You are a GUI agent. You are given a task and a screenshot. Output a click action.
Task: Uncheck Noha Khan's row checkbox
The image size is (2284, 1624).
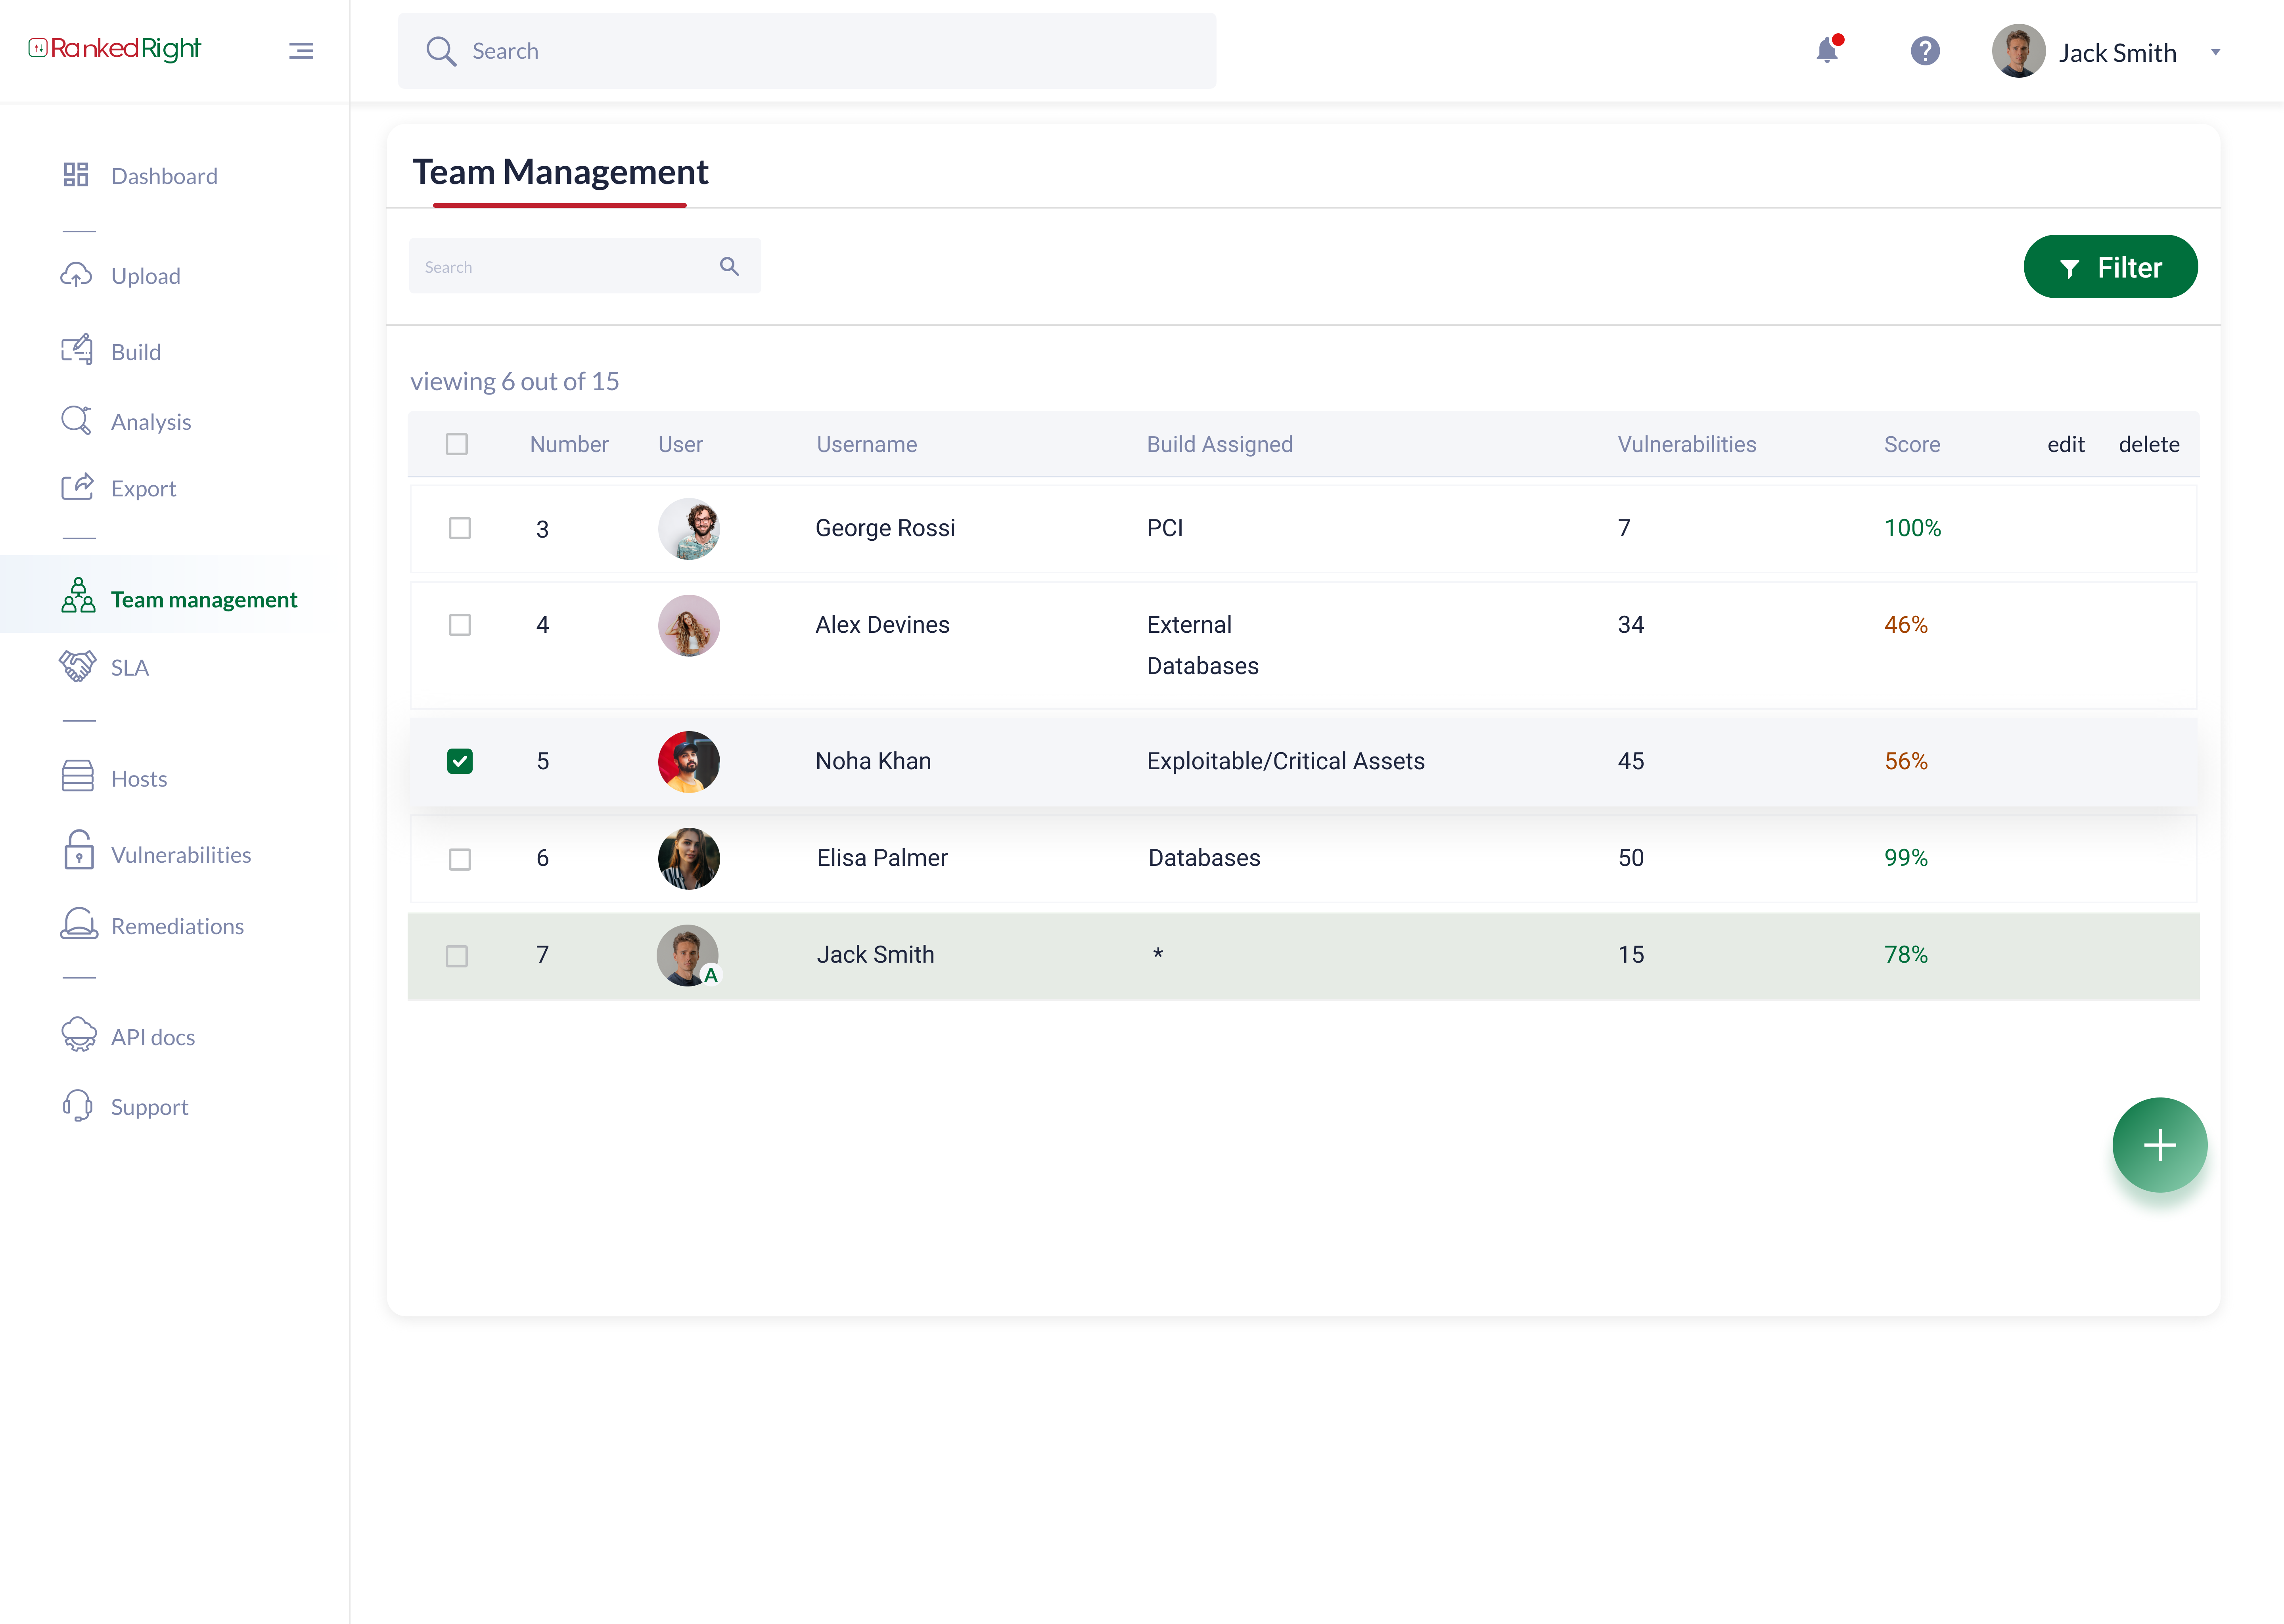click(x=459, y=761)
